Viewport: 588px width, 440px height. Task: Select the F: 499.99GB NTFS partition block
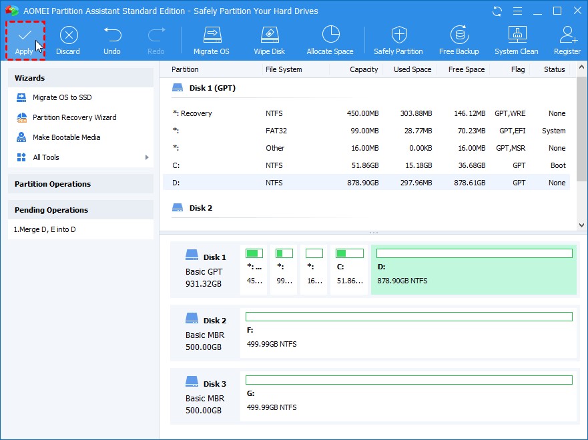pyautogui.click(x=408, y=333)
